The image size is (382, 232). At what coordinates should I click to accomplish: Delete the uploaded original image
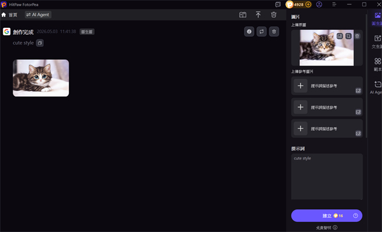(x=357, y=36)
